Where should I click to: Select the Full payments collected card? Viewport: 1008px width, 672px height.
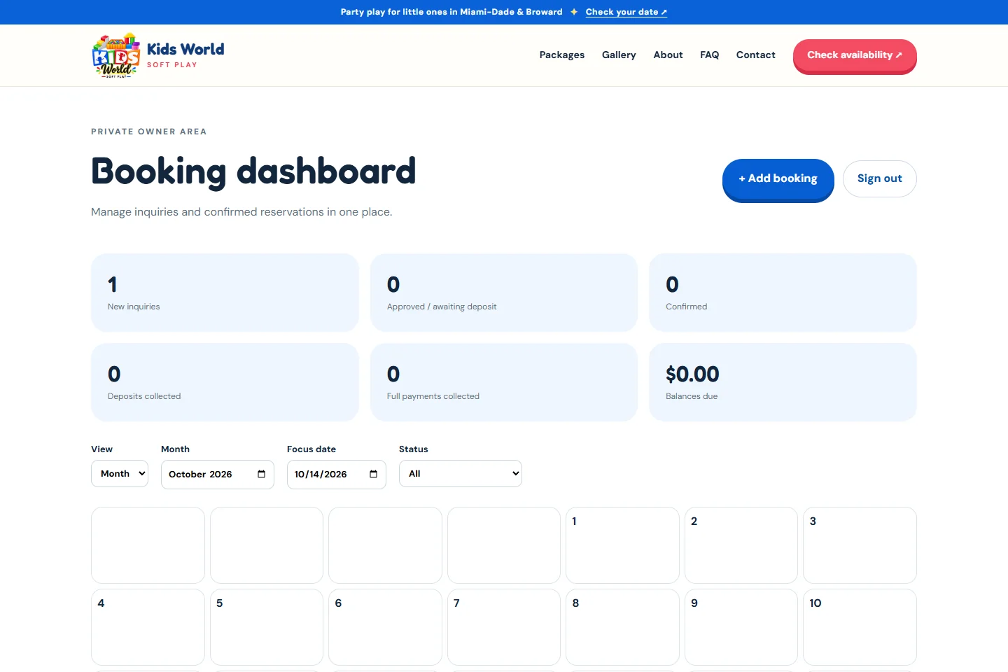pos(504,382)
